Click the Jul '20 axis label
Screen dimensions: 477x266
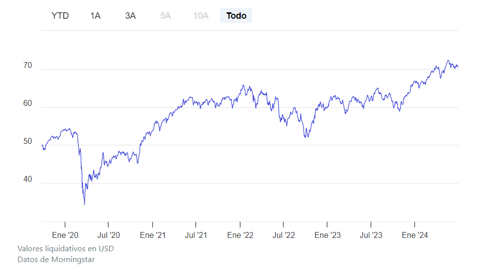(x=109, y=235)
